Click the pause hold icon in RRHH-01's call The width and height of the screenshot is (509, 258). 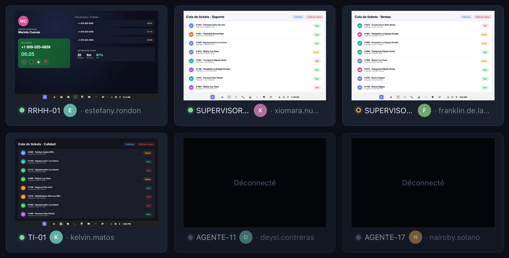(31, 62)
